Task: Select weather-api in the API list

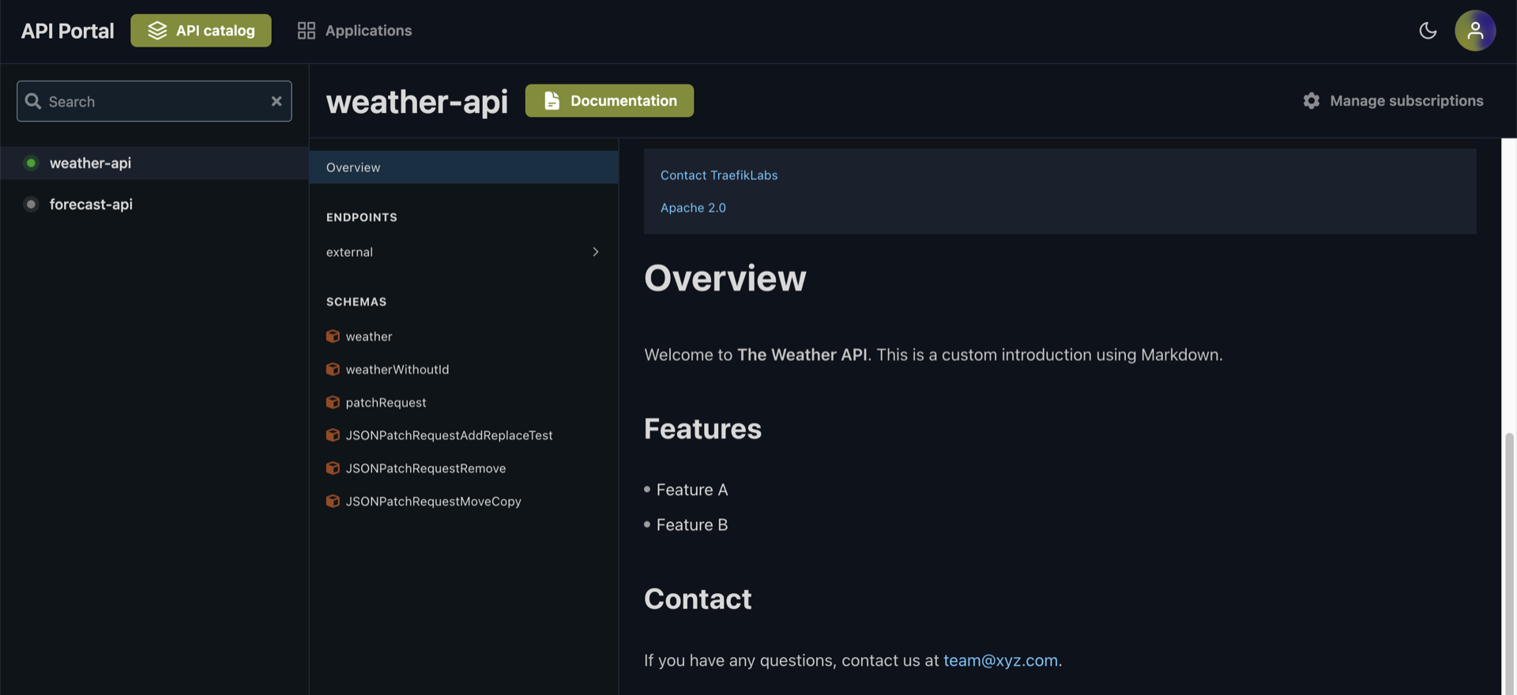Action: (154, 163)
